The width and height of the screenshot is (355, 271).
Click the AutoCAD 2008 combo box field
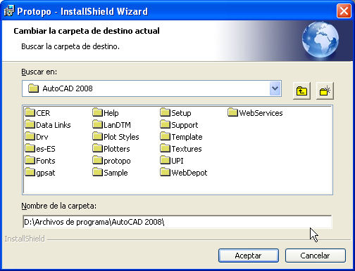151,88
